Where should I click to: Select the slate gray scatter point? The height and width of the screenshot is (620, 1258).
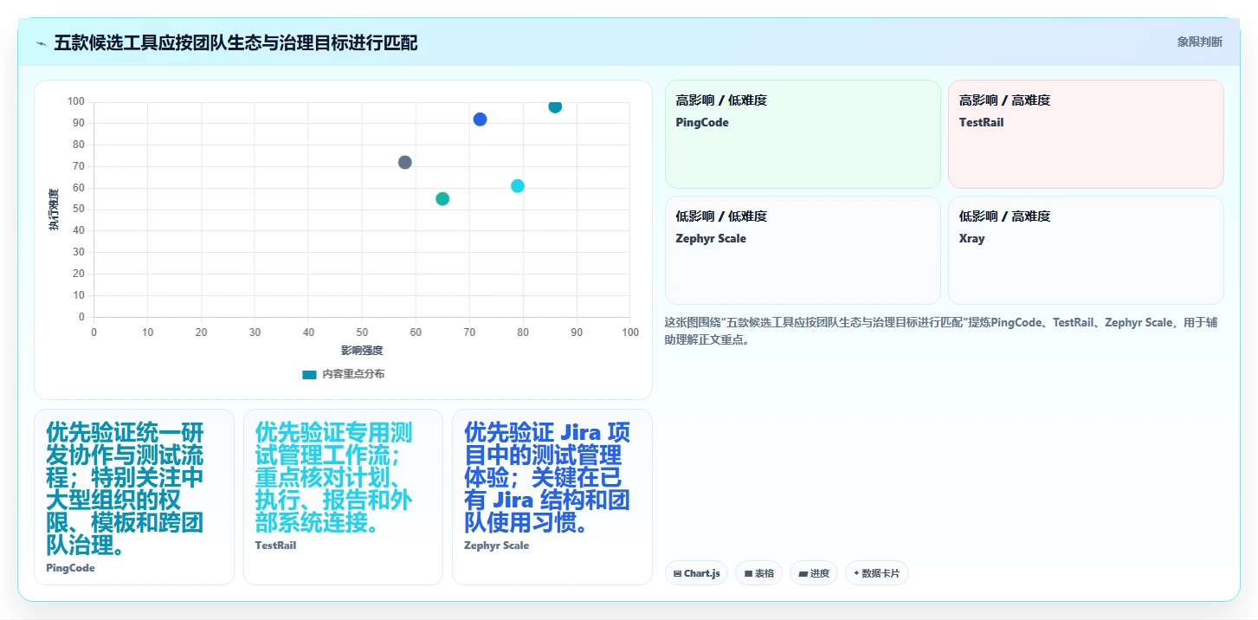click(x=404, y=162)
